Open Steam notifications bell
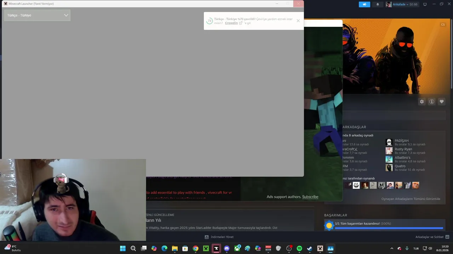Image resolution: width=453 pixels, height=254 pixels. [378, 4]
